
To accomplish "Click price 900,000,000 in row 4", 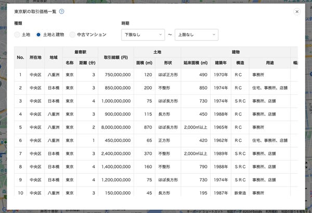I will click(118, 114).
